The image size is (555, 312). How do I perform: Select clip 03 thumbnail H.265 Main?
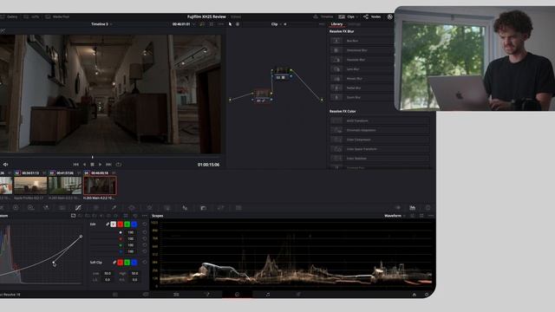(65, 185)
